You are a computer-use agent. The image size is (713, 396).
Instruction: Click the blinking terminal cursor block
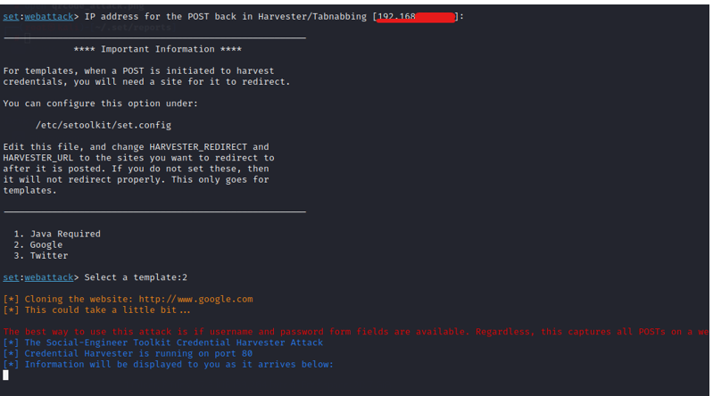tap(6, 375)
